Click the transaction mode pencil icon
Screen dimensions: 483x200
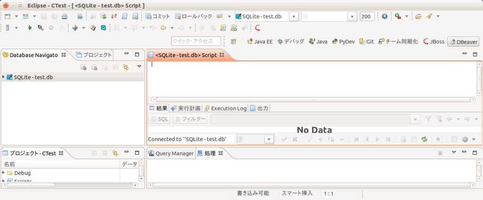tap(219, 16)
